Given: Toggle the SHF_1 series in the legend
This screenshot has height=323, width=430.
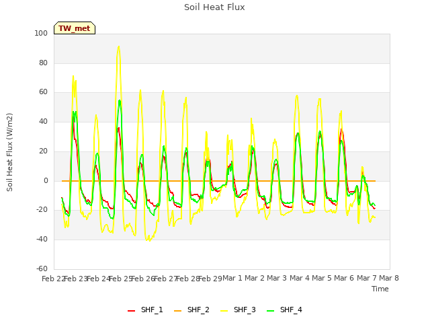Looking at the screenshot, I should tap(145, 310).
